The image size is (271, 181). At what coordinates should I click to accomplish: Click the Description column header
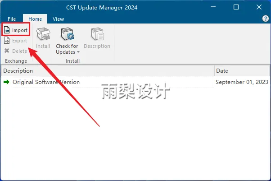tap(108, 71)
